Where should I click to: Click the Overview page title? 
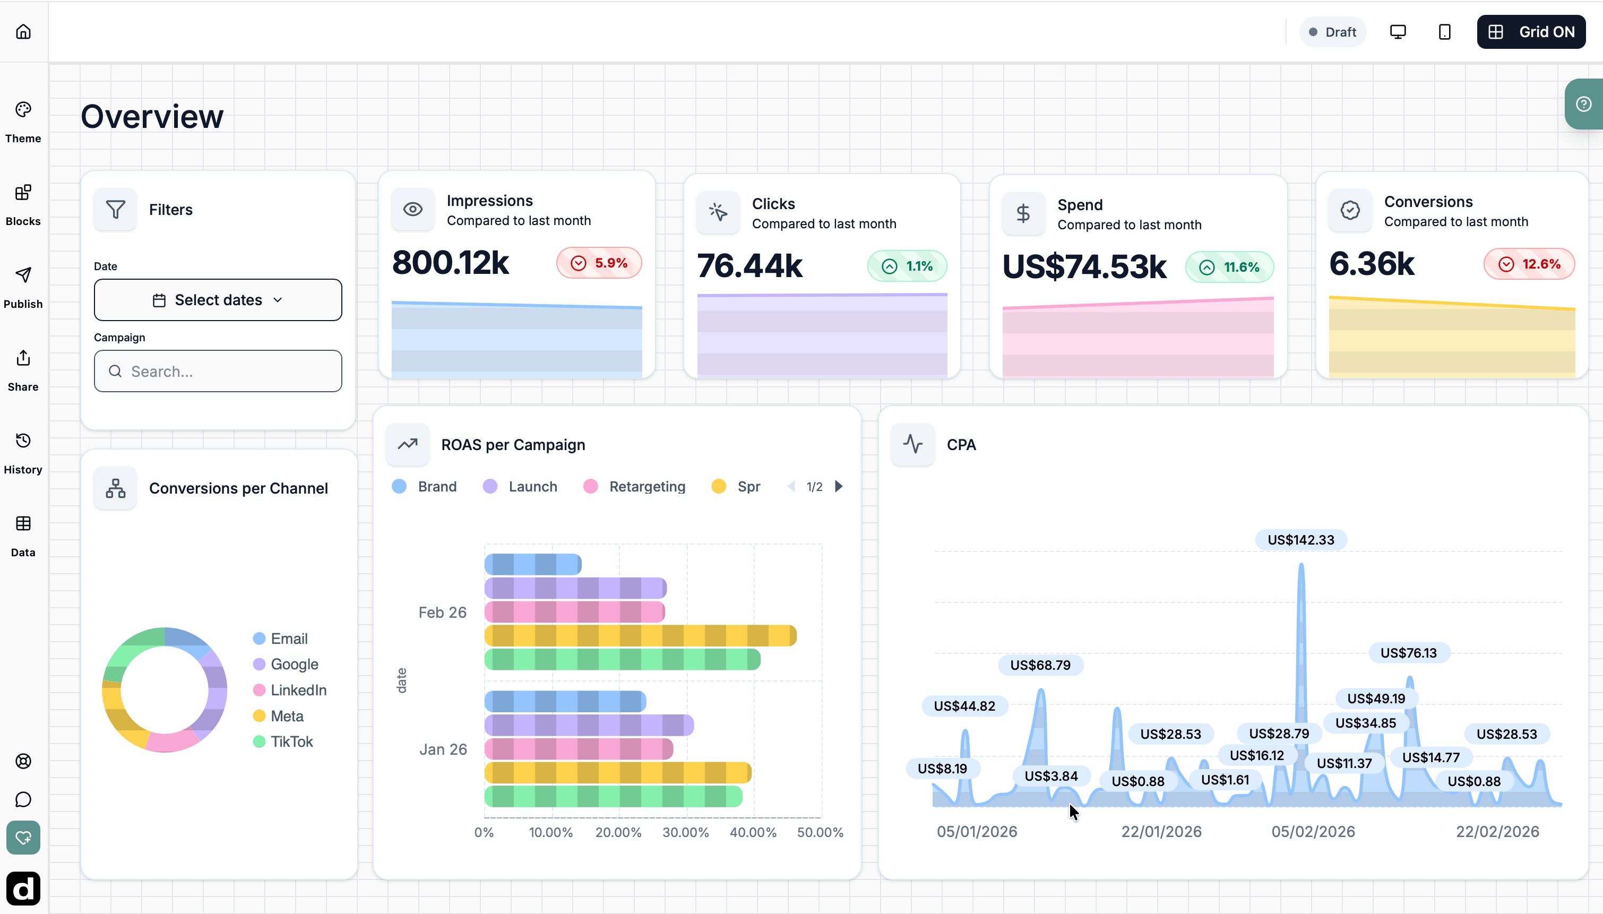click(152, 117)
